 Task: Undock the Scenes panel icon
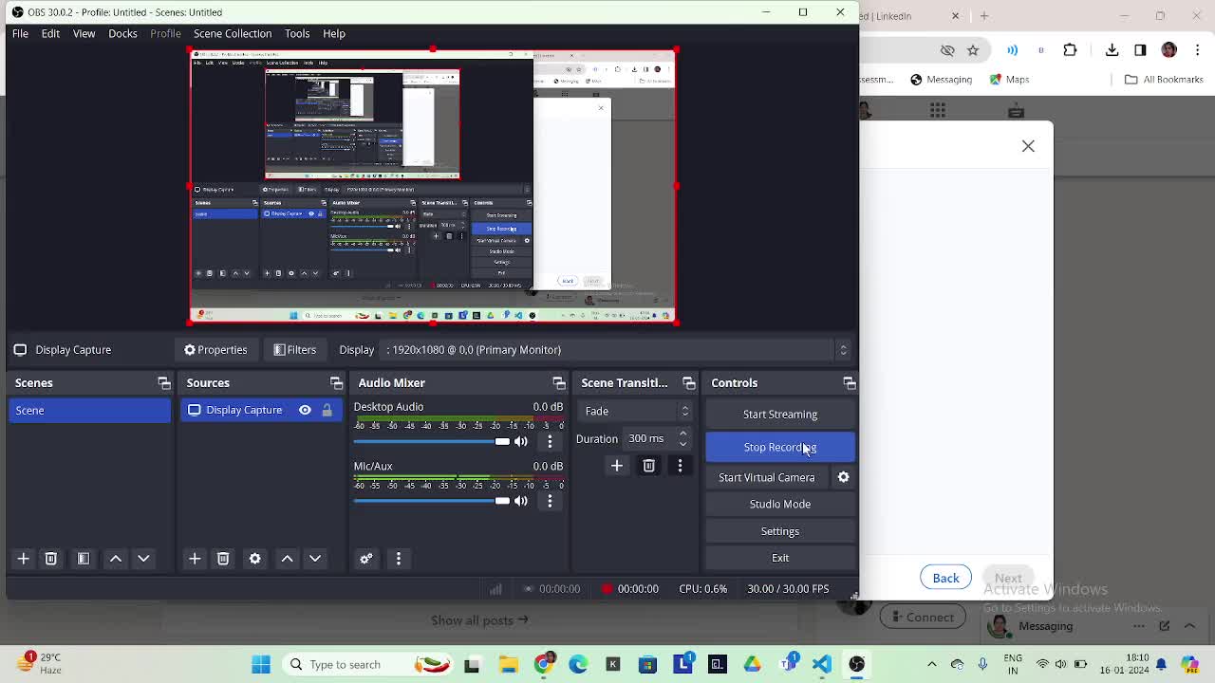point(164,383)
